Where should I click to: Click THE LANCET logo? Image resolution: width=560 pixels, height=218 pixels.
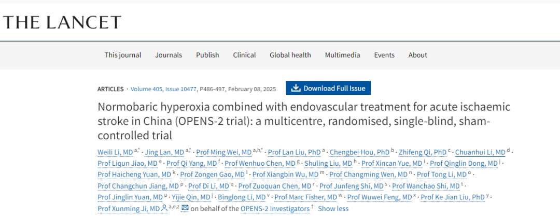coord(62,22)
